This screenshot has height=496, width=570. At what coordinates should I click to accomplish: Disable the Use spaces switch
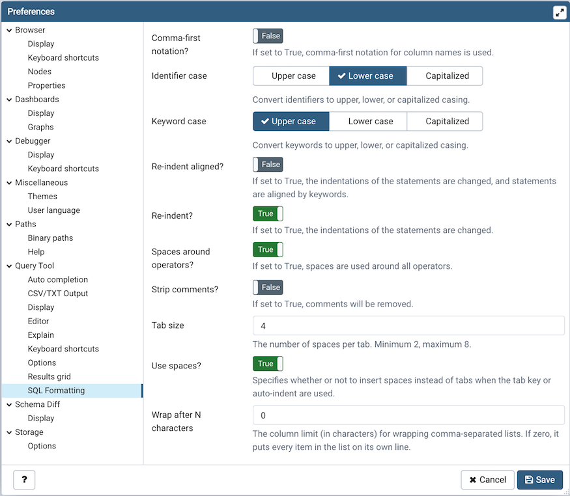(x=268, y=364)
